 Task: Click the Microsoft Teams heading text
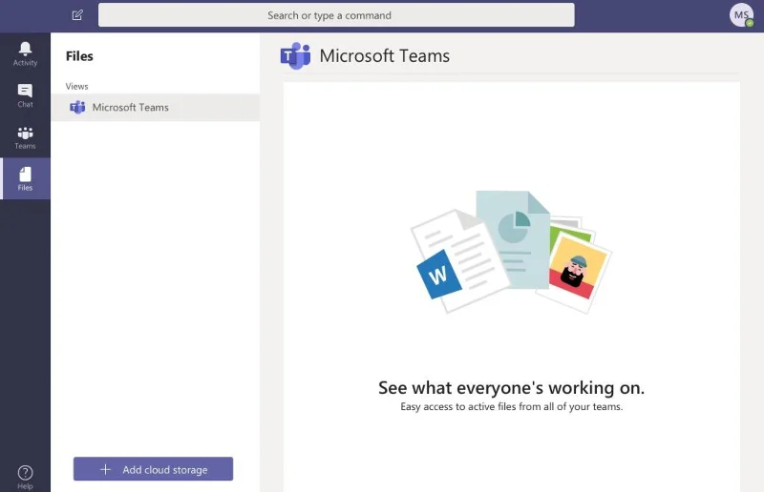[x=385, y=56]
